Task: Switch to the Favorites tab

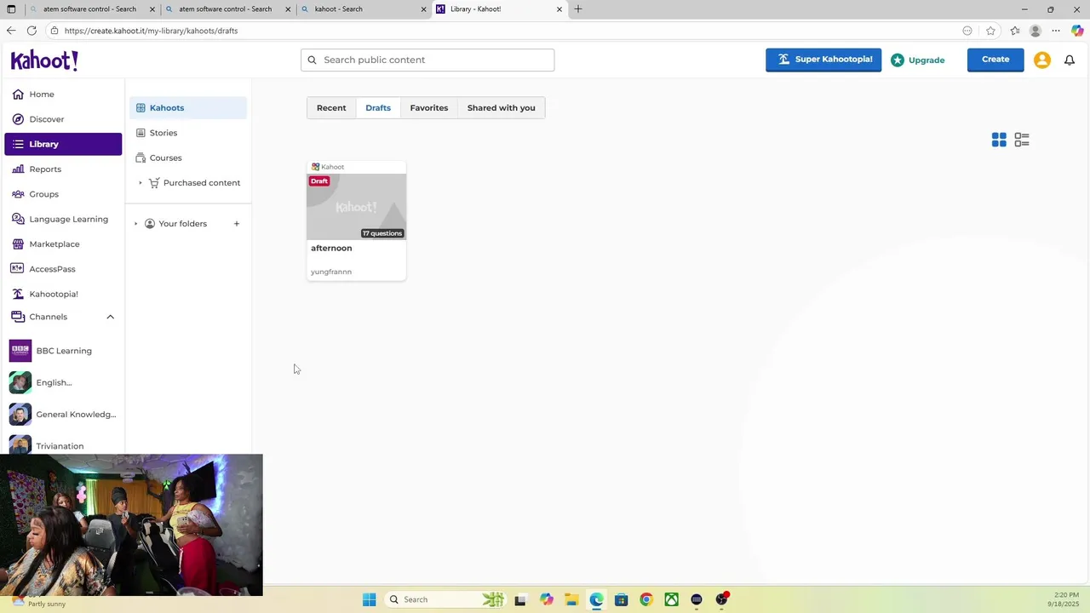Action: 429,108
